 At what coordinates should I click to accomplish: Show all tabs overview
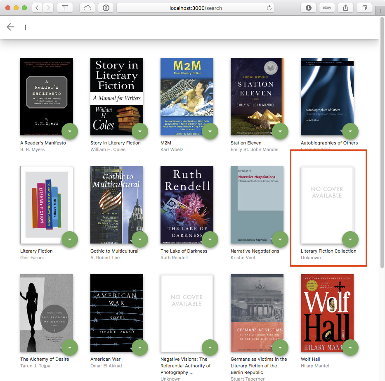pyautogui.click(x=364, y=8)
